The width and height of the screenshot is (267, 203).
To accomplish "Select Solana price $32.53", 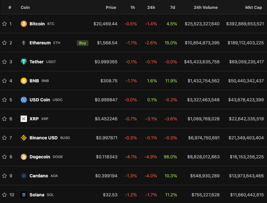I will [110, 195].
